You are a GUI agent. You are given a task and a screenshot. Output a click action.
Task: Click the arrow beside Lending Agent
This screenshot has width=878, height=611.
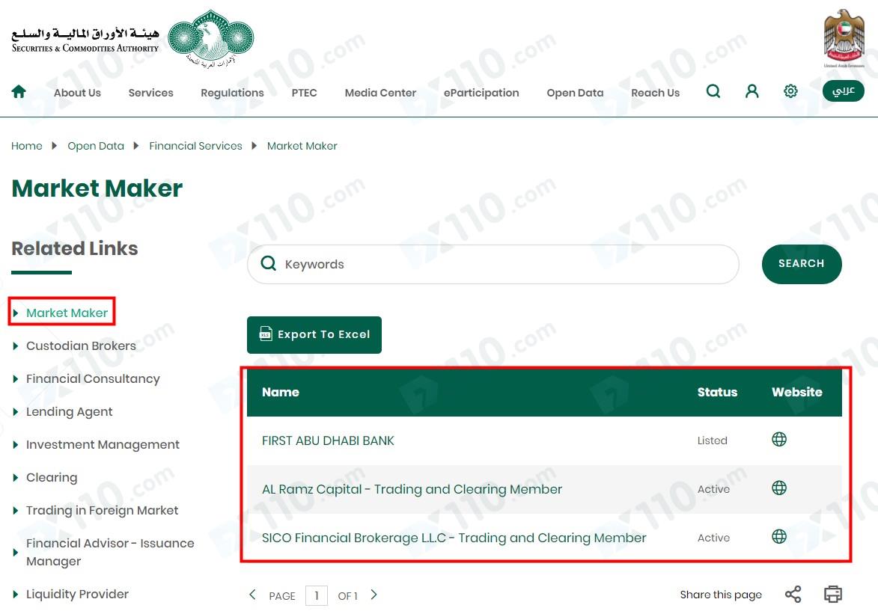(16, 412)
